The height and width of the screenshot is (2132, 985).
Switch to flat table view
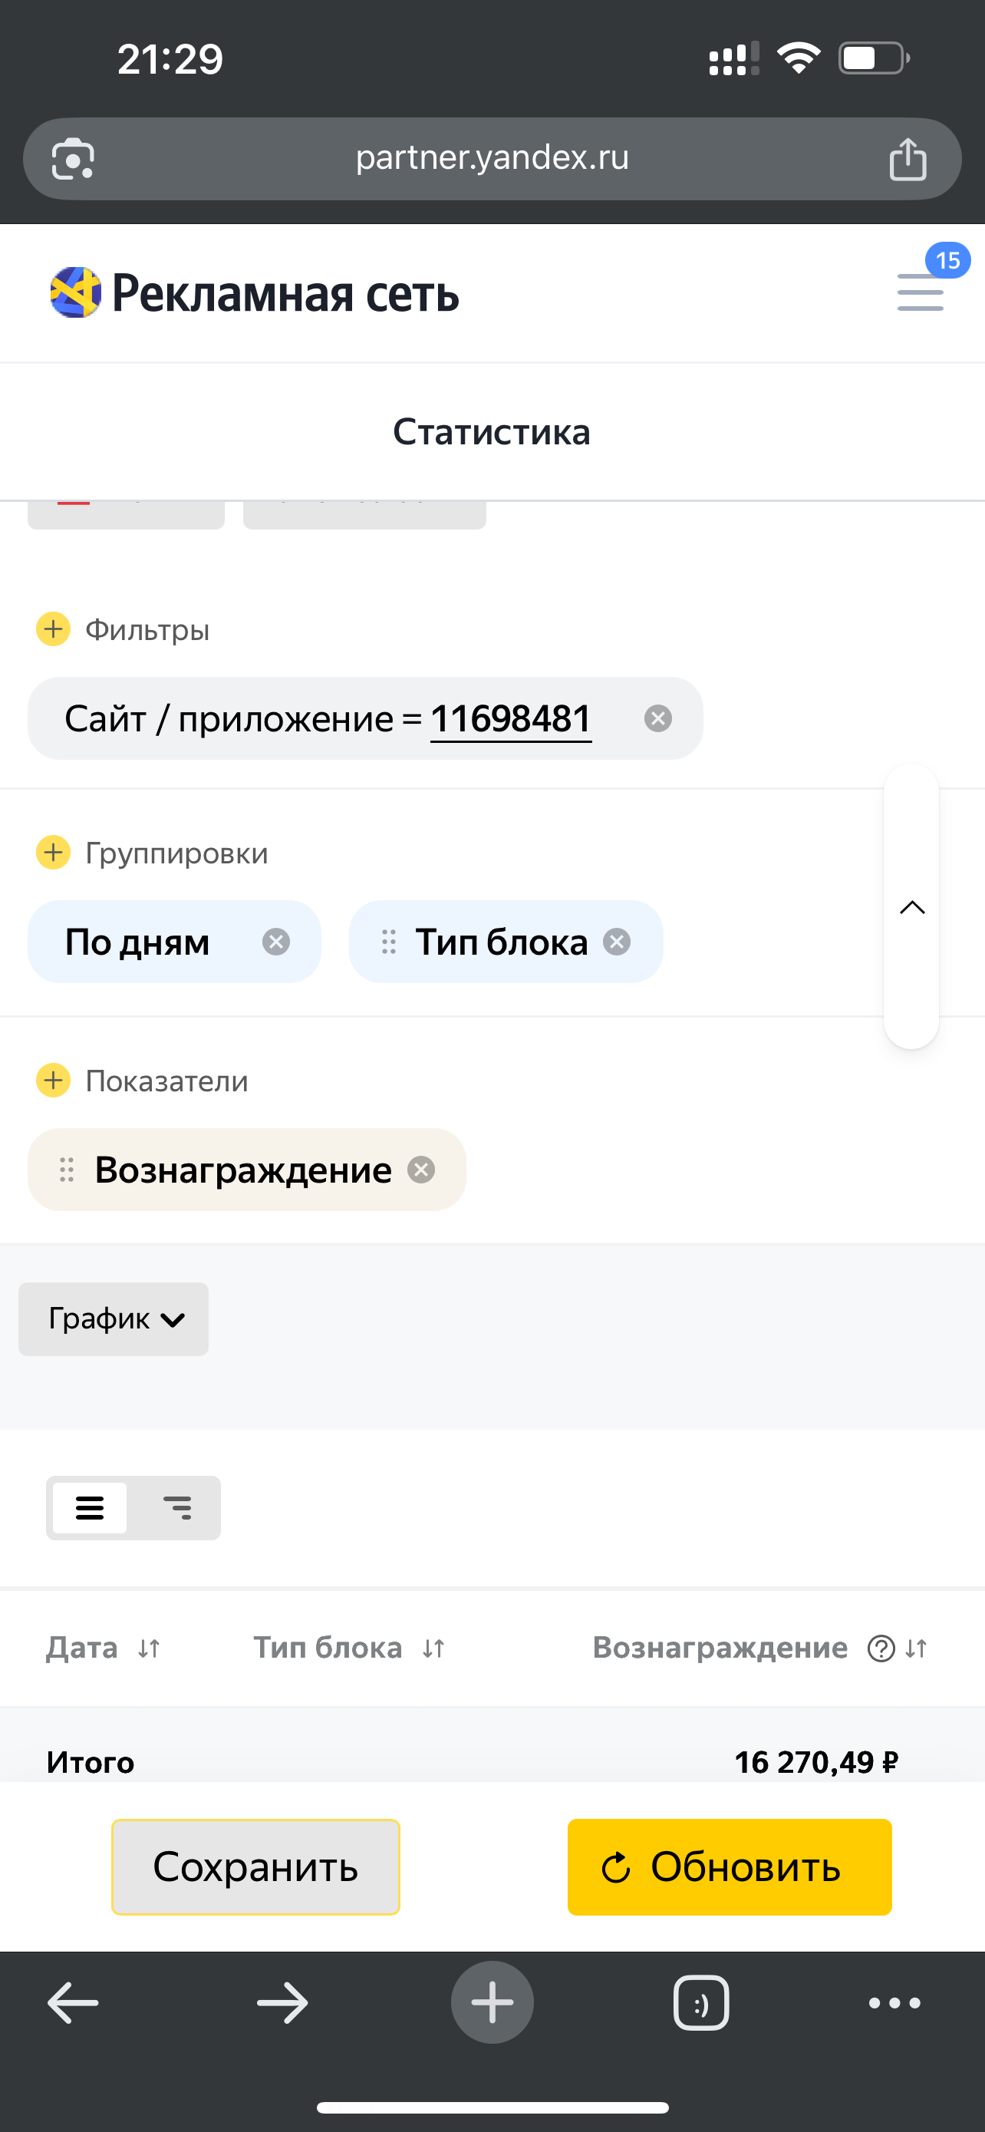coord(91,1508)
